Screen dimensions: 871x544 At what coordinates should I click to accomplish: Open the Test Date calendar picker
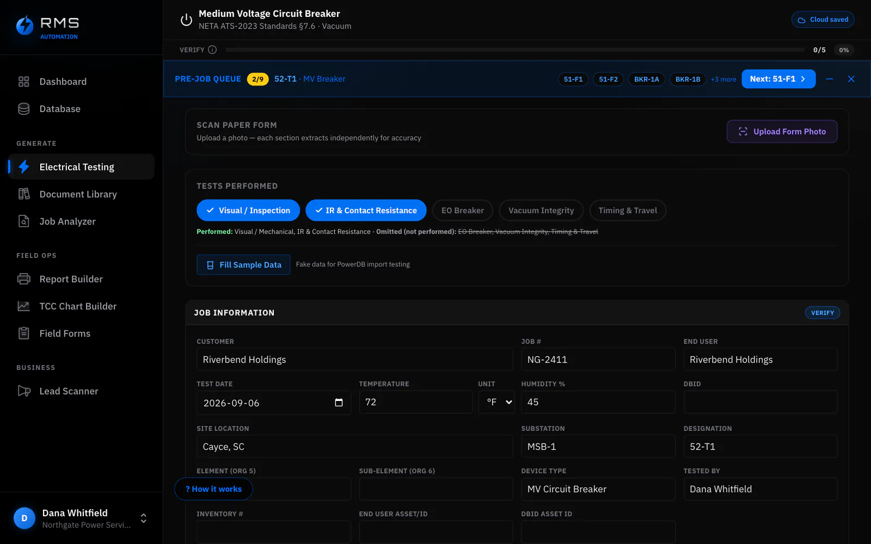point(339,403)
